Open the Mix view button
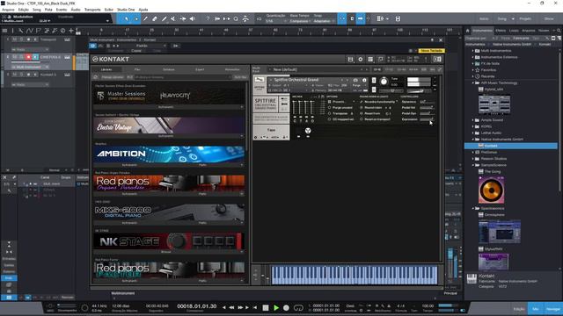This screenshot has height=316, width=563. pyautogui.click(x=536, y=309)
